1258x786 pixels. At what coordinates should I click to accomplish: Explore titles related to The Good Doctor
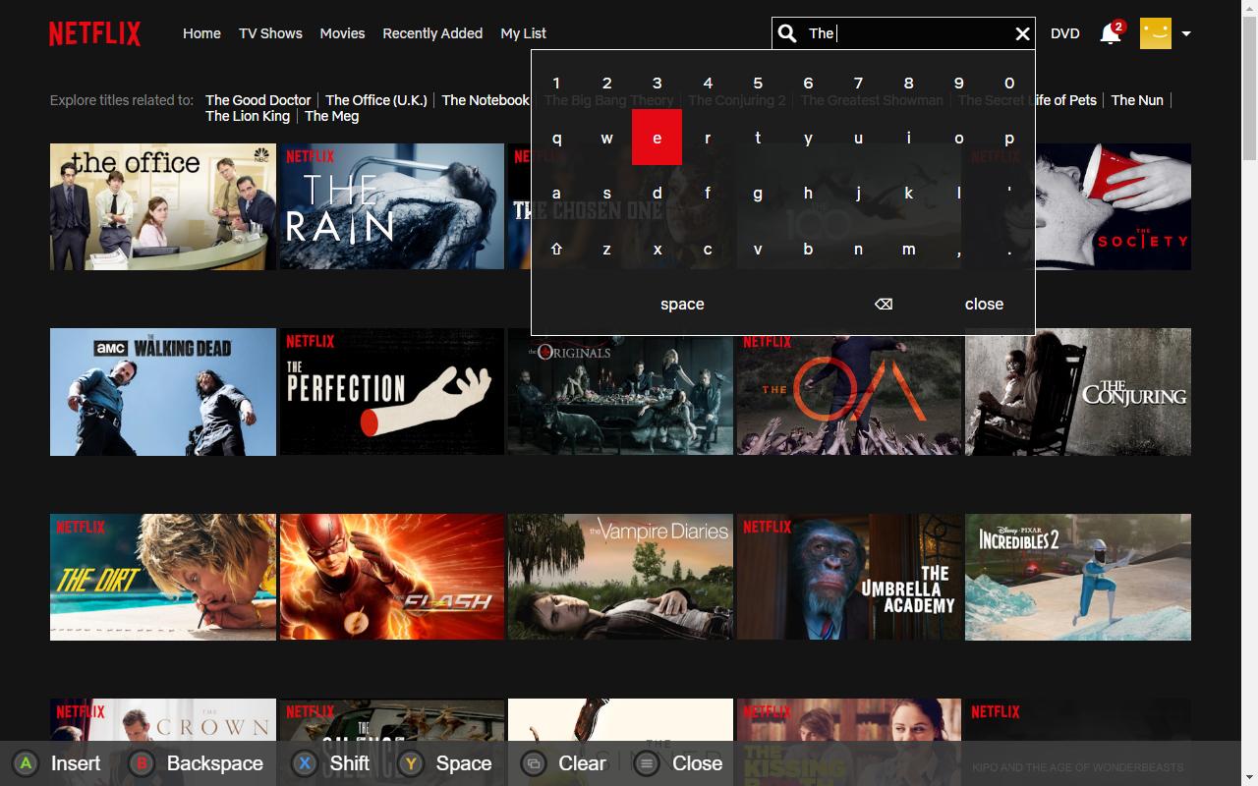pos(257,100)
